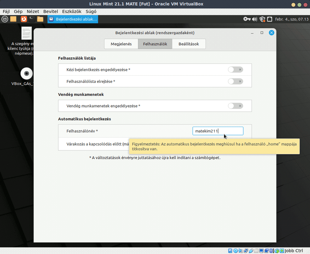Click the Felhasználónév text field
Viewport: 310px width, 254px height.
coord(218,131)
